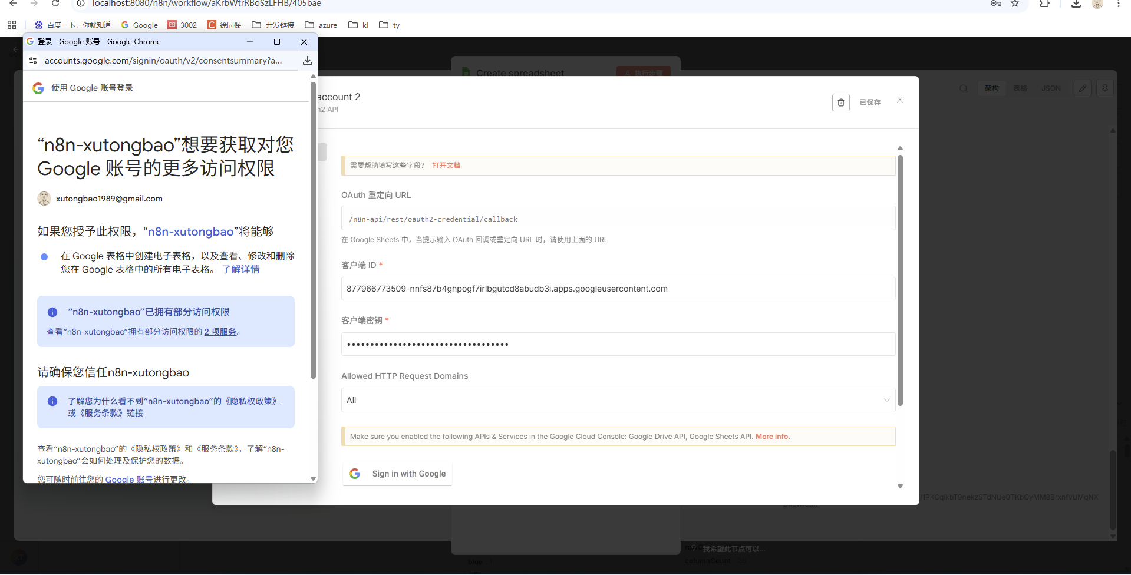The image size is (1131, 575).
Task: Open the azure bookmark folder
Action: (321, 25)
